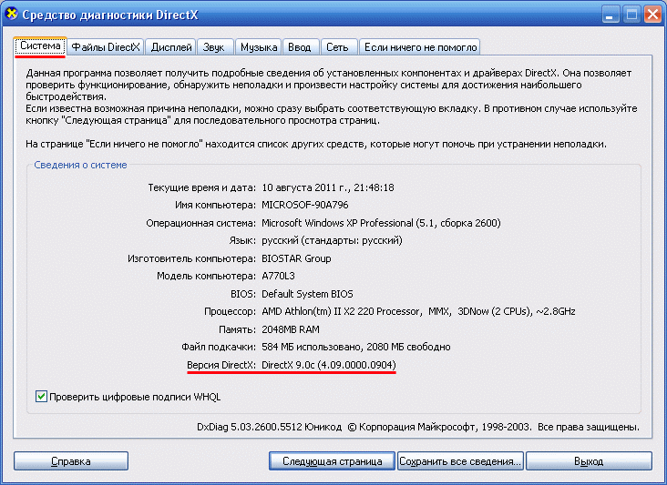Open the Ввод tab
The width and height of the screenshot is (667, 485).
pos(300,47)
